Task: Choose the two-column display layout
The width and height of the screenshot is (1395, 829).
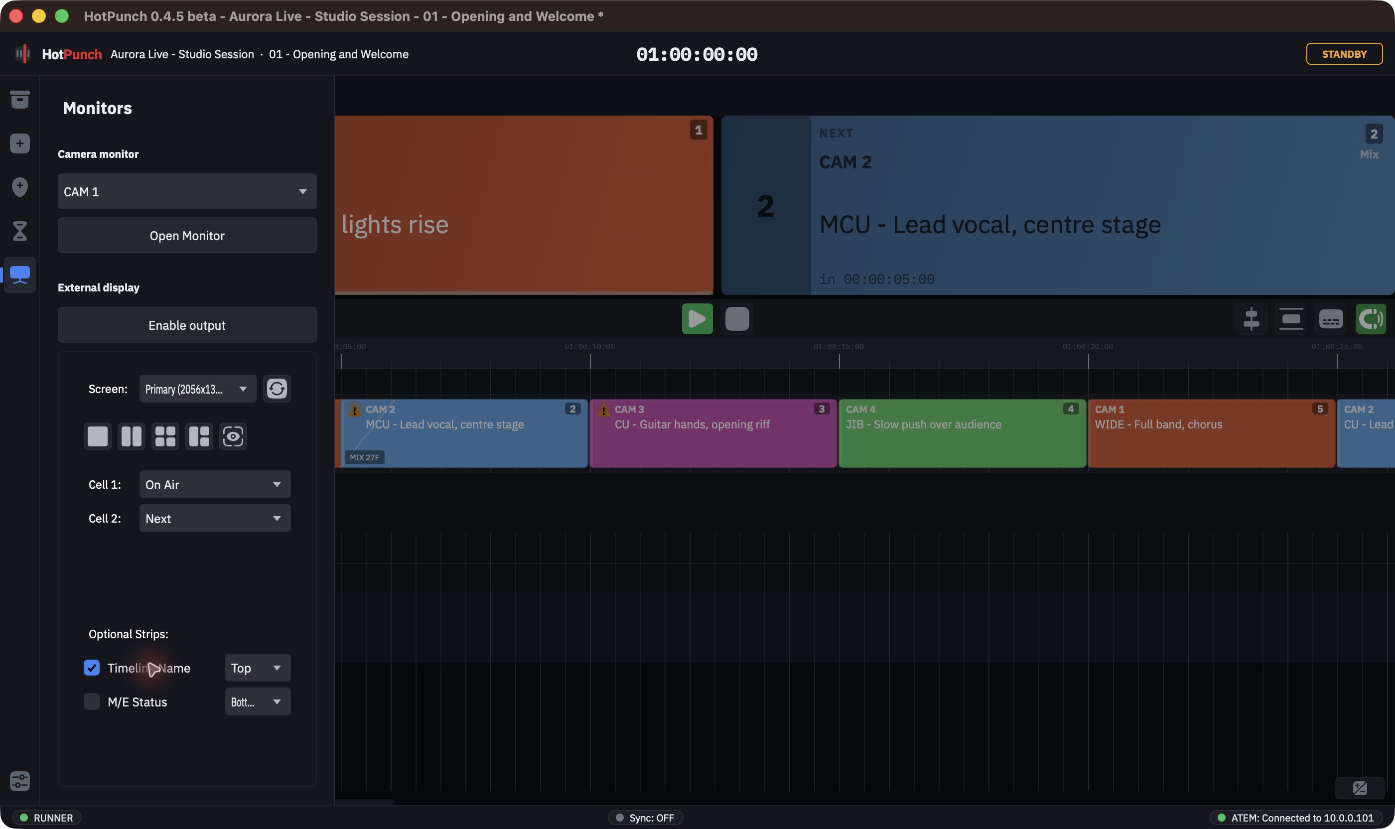Action: tap(132, 436)
